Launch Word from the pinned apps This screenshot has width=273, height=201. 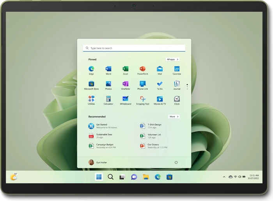click(108, 70)
